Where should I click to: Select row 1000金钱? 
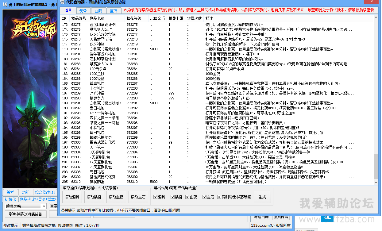click(x=217, y=74)
